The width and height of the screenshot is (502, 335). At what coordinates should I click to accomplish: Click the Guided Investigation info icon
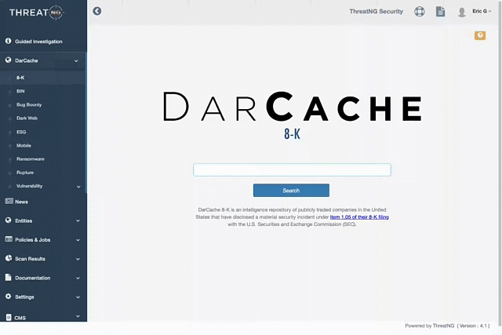(8, 41)
